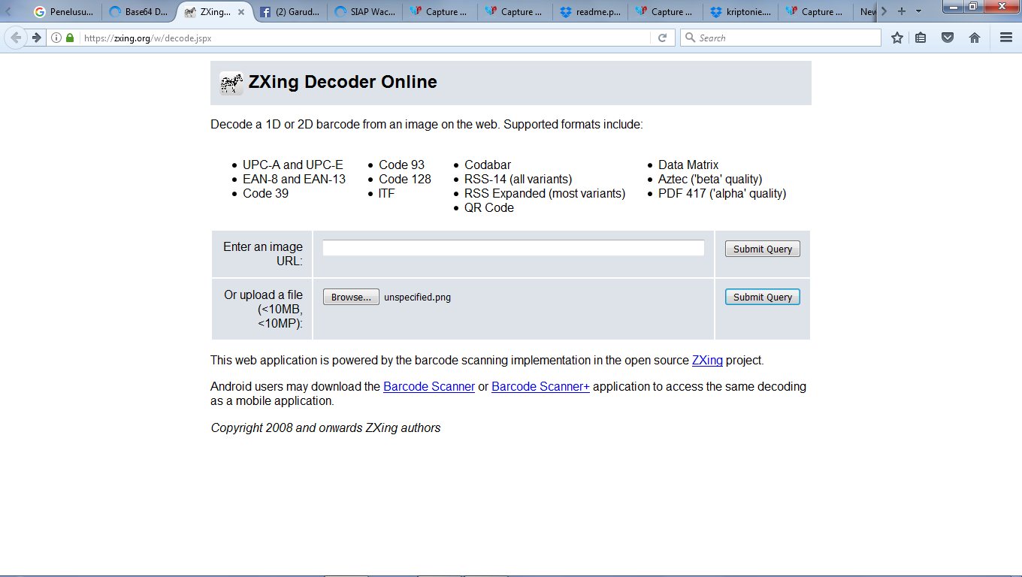
Task: Click the Code 93 list item
Action: pos(402,165)
